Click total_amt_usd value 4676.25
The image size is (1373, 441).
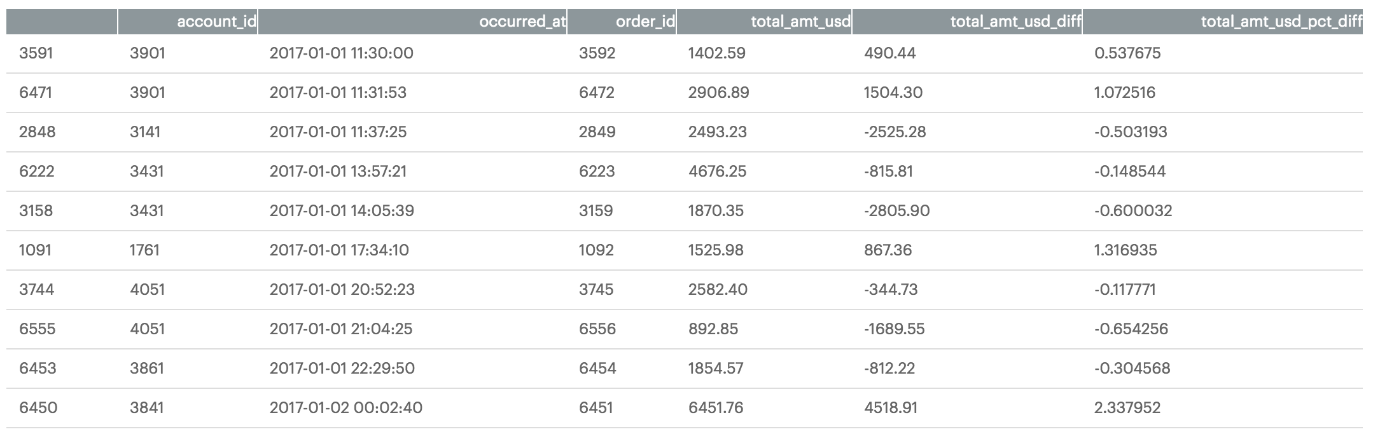click(x=717, y=171)
